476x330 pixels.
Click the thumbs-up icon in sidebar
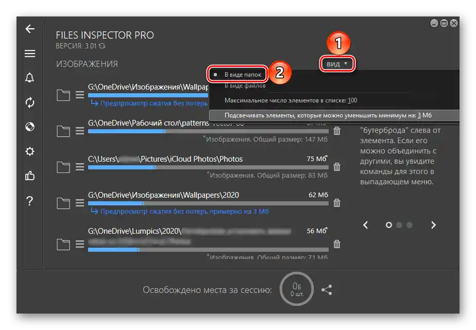point(30,176)
